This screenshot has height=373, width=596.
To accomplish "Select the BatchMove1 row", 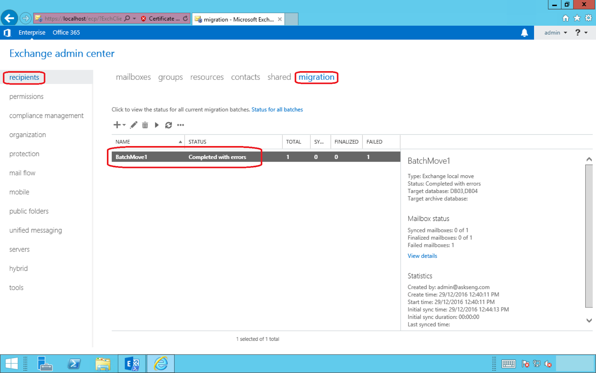I will [186, 157].
